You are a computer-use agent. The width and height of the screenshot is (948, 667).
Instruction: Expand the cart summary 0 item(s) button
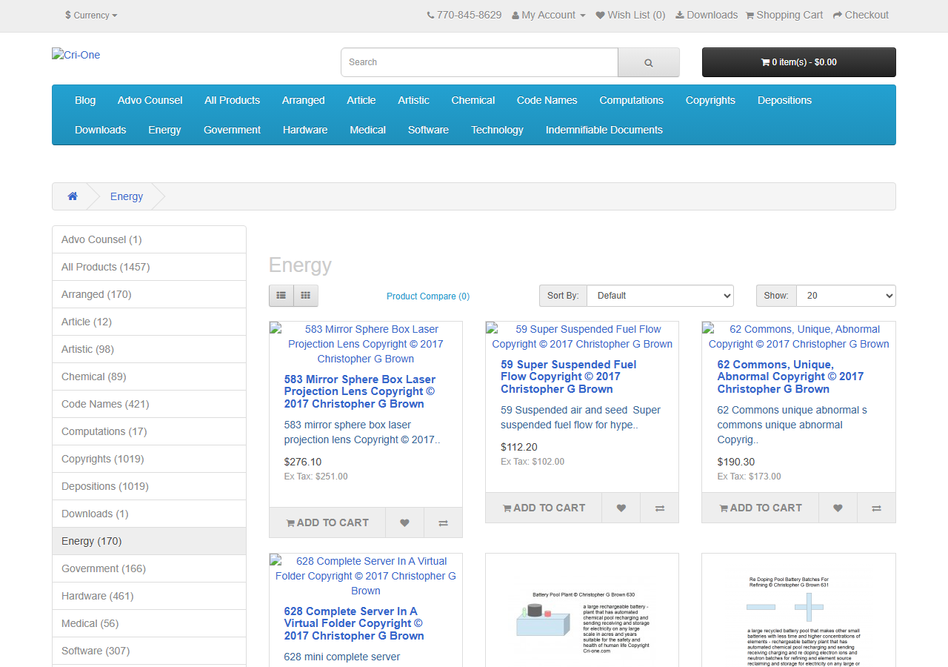(x=799, y=62)
